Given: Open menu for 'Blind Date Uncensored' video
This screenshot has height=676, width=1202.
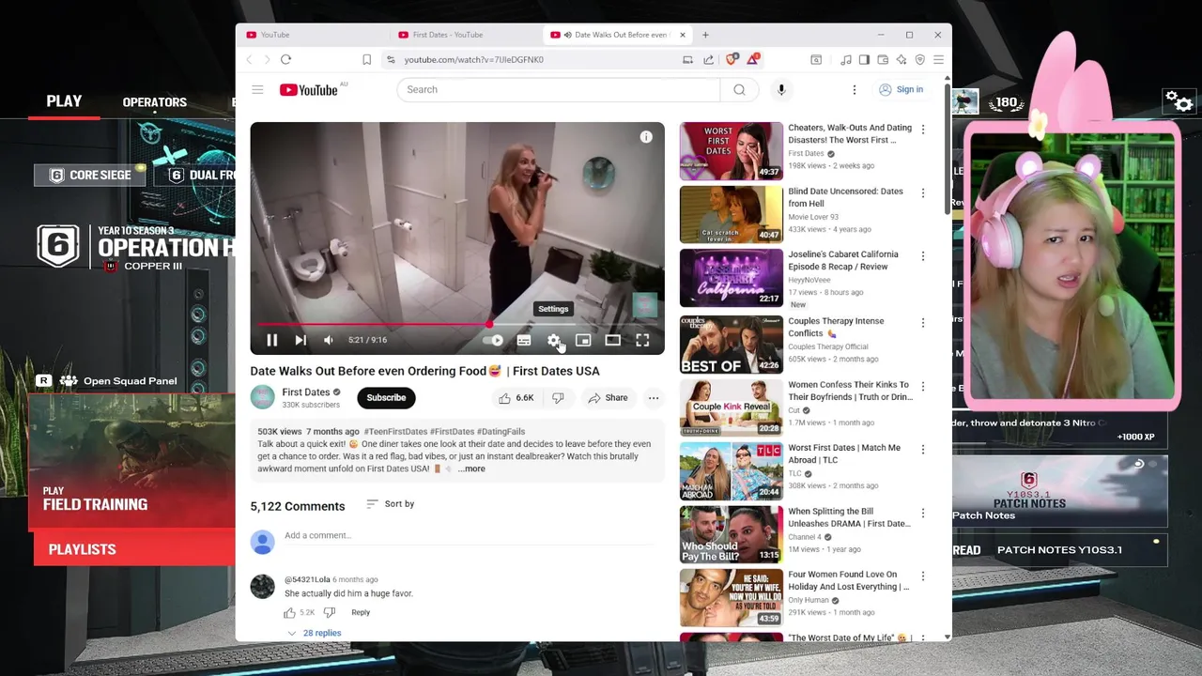Looking at the screenshot, I should coord(922,193).
